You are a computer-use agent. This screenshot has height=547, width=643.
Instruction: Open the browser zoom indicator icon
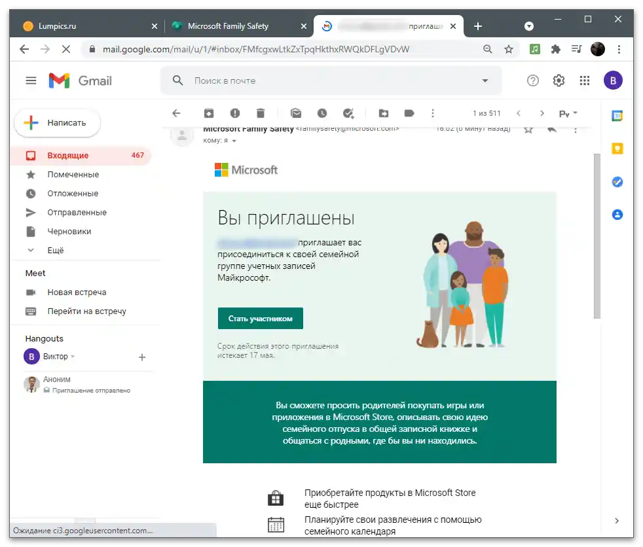coord(487,50)
